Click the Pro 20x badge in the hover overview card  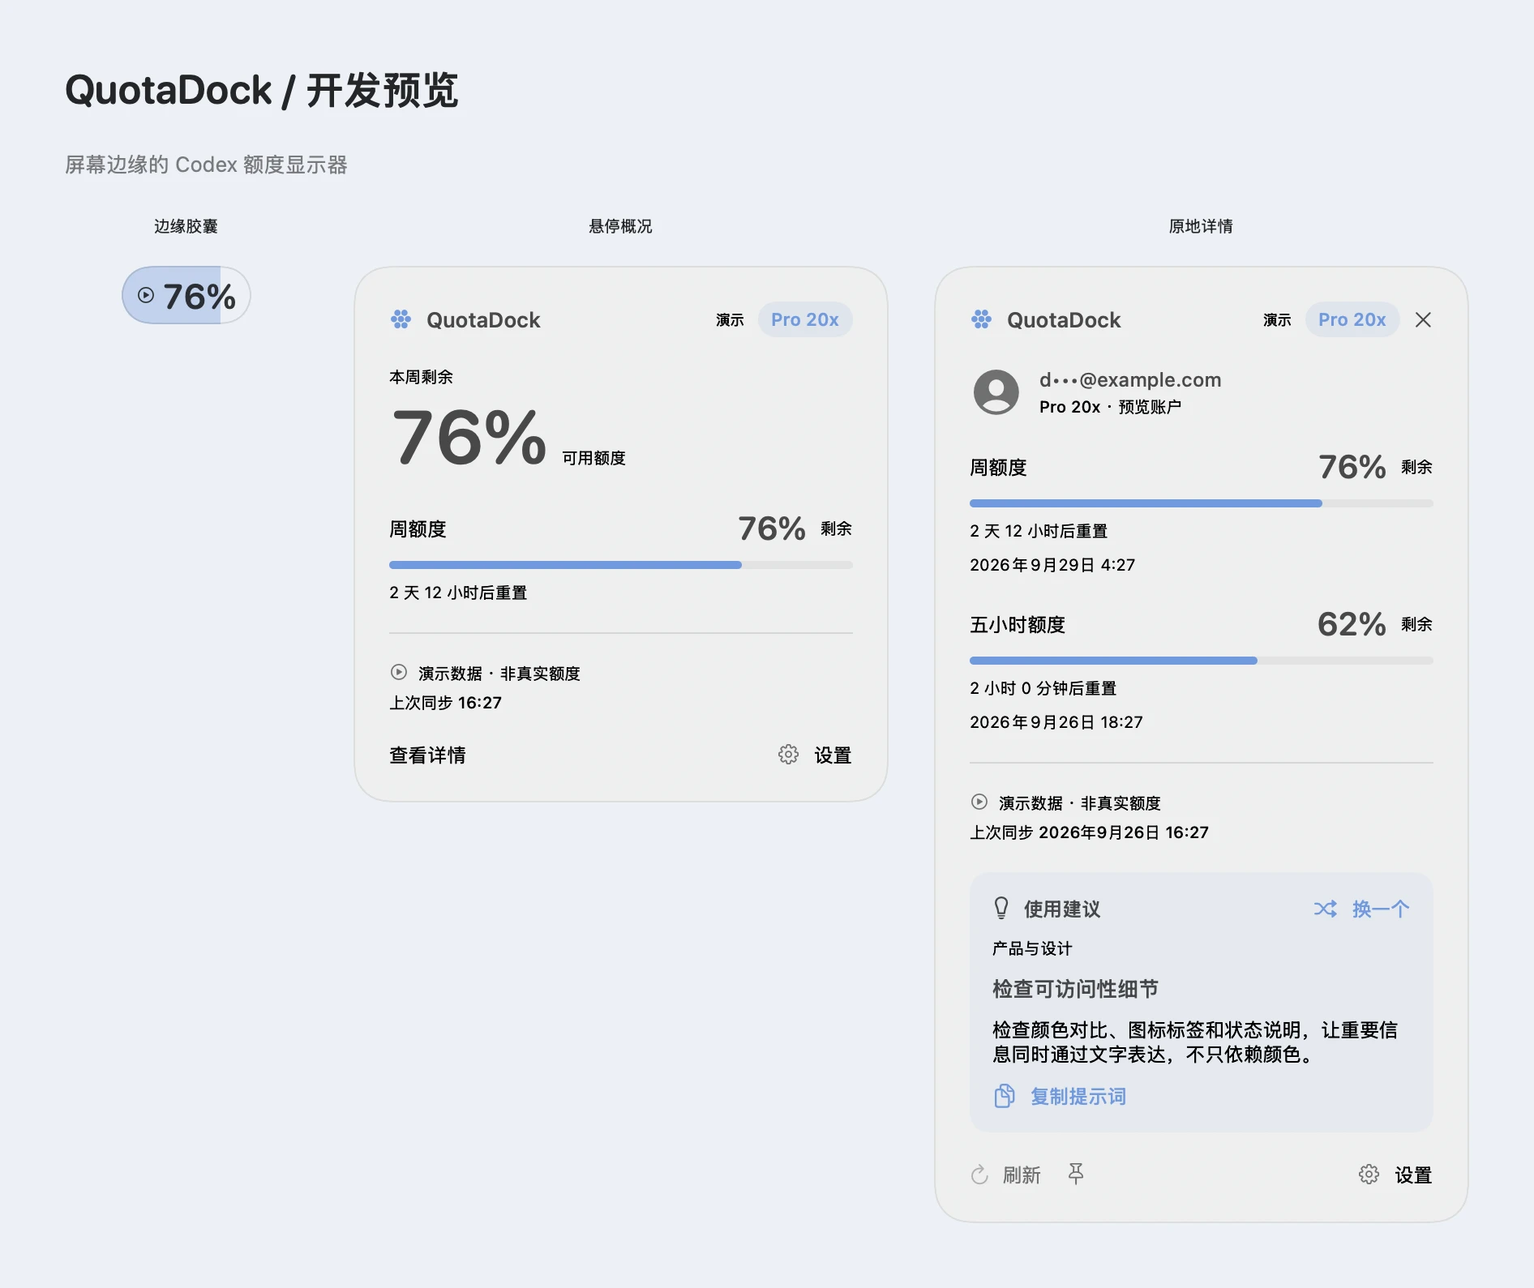[x=804, y=319]
